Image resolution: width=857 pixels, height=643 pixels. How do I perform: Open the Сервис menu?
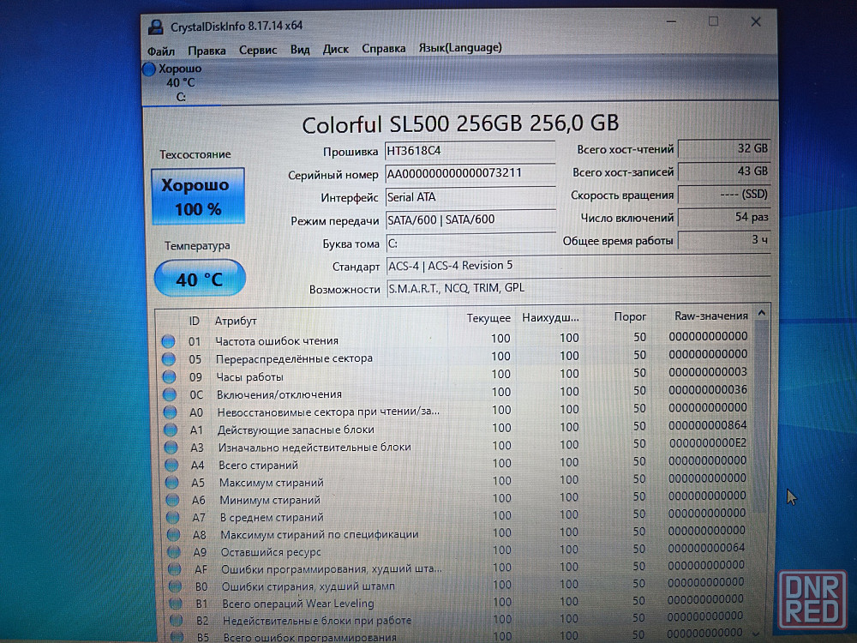pyautogui.click(x=258, y=50)
